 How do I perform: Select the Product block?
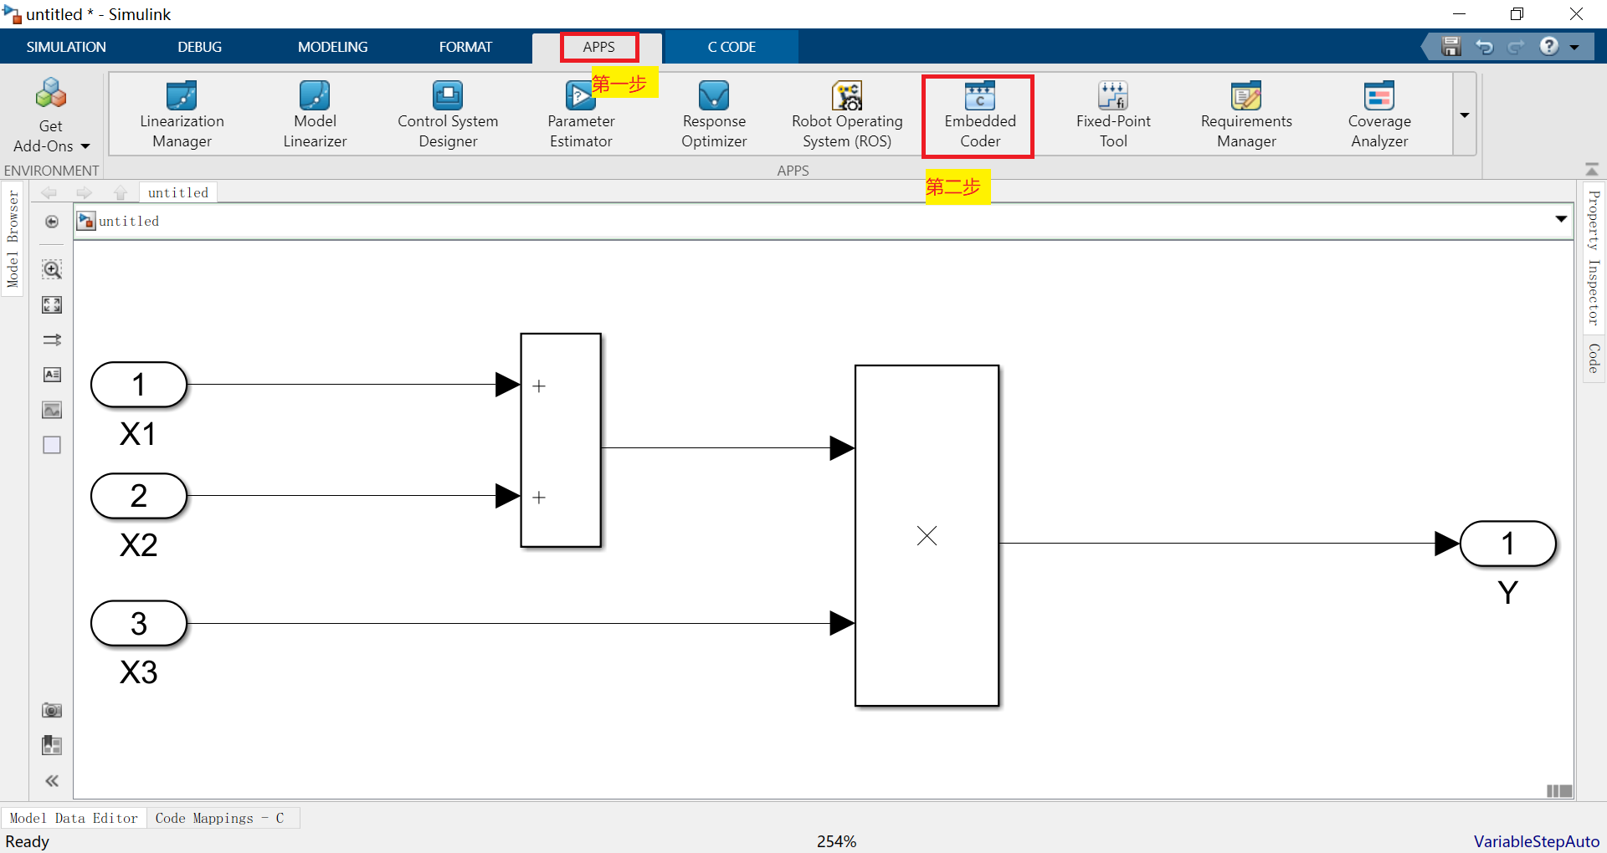pos(927,536)
